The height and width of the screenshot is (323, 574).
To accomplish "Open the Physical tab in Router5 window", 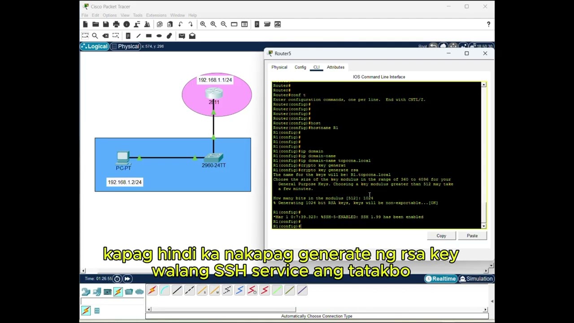I will [x=279, y=67].
